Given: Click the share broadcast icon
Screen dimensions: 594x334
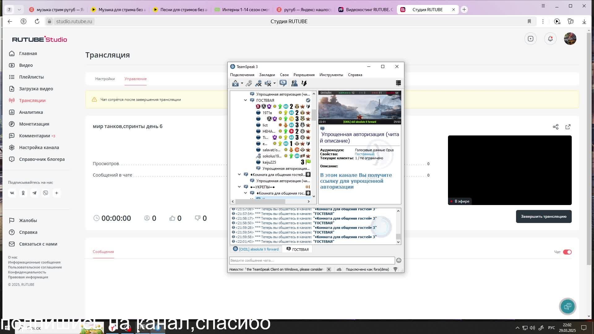Looking at the screenshot, I should (x=556, y=127).
